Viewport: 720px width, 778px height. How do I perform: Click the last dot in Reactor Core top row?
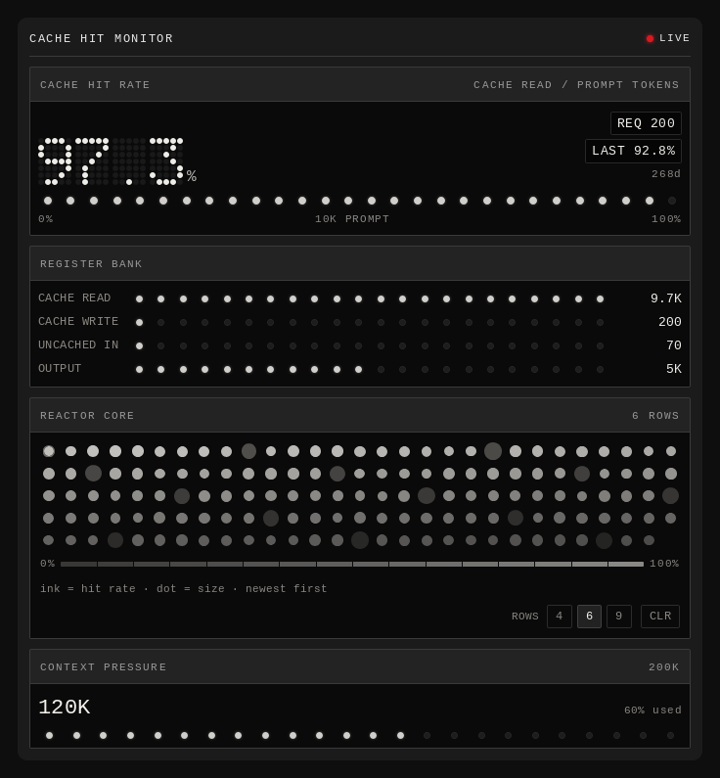pos(671,451)
